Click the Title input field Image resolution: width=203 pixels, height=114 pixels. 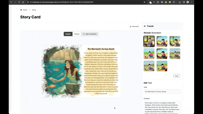[162, 91]
